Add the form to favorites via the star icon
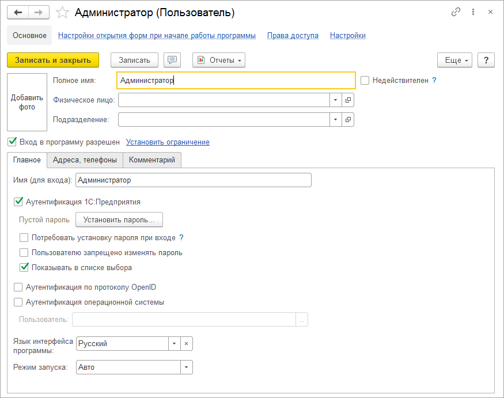Screen dimensions: 504x398 (63, 13)
